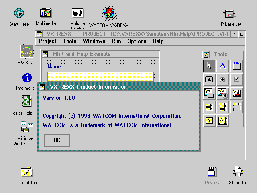Open the Product information dialog system menu icon
The image size is (257, 193).
coord(42,87)
